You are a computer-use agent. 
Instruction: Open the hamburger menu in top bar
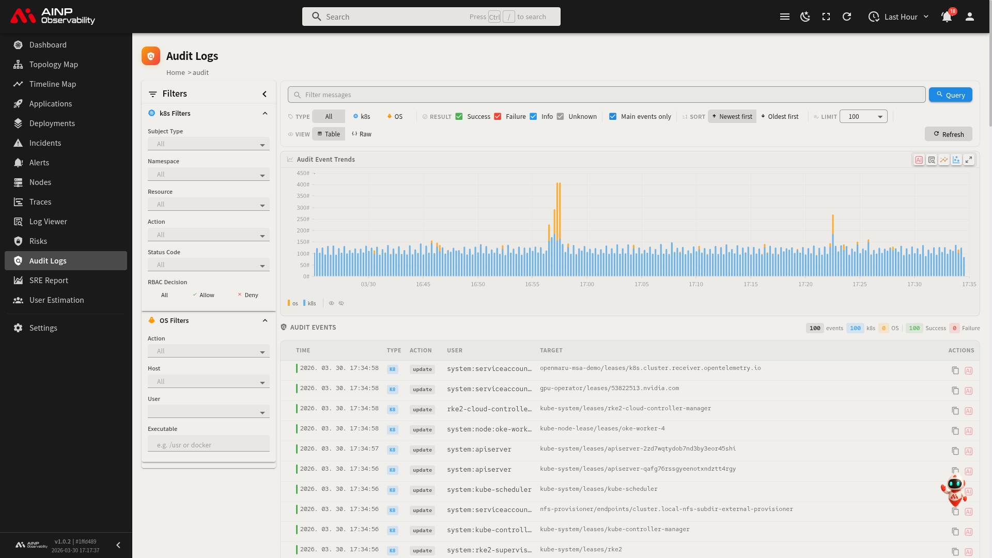coord(784,17)
